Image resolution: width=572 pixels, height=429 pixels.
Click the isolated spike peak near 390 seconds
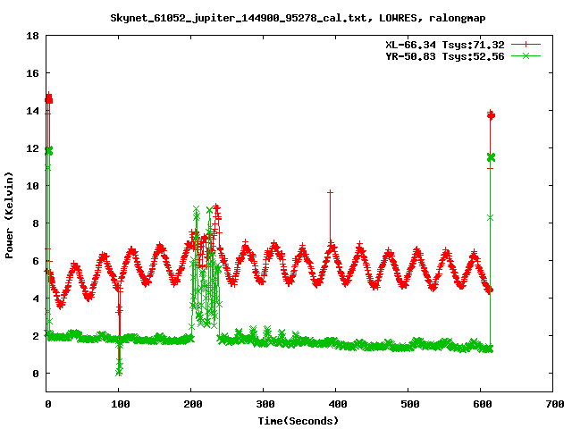[x=330, y=192]
